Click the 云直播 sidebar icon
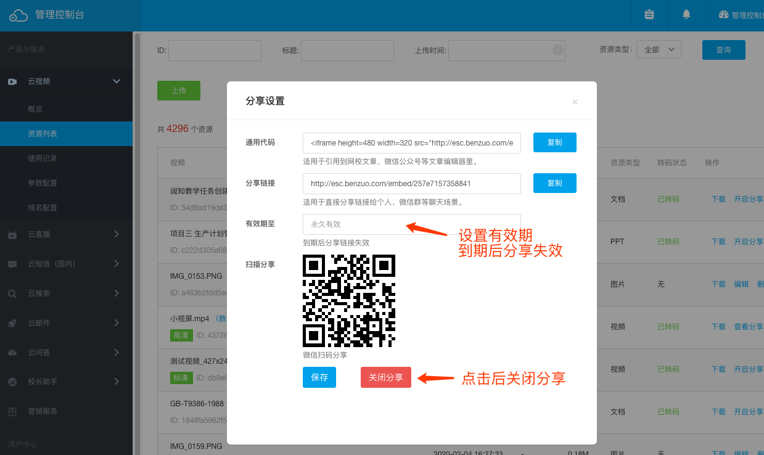Image resolution: width=764 pixels, height=455 pixels. click(12, 234)
